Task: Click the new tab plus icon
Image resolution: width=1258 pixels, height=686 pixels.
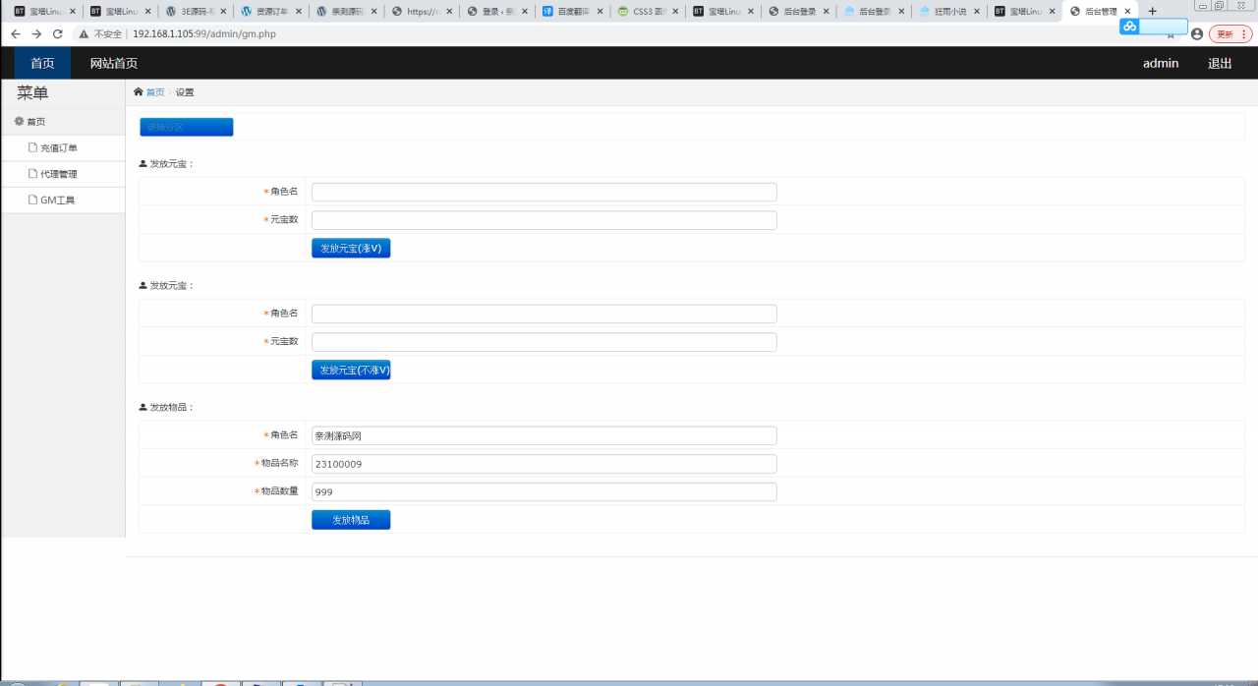Action: point(1153,11)
